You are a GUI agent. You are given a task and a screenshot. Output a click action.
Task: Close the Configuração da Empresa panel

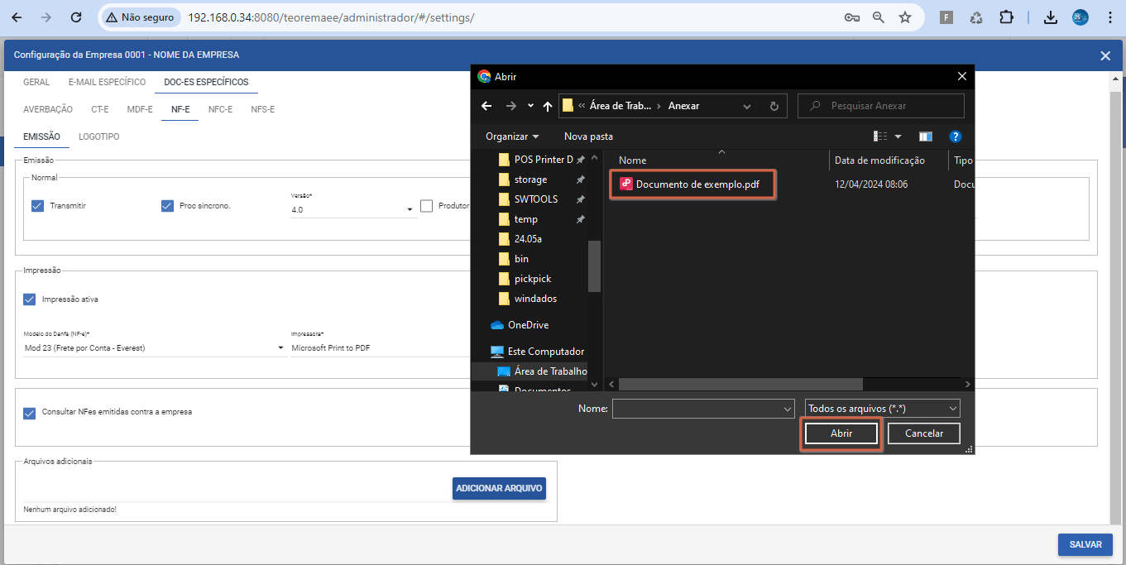(x=1105, y=55)
